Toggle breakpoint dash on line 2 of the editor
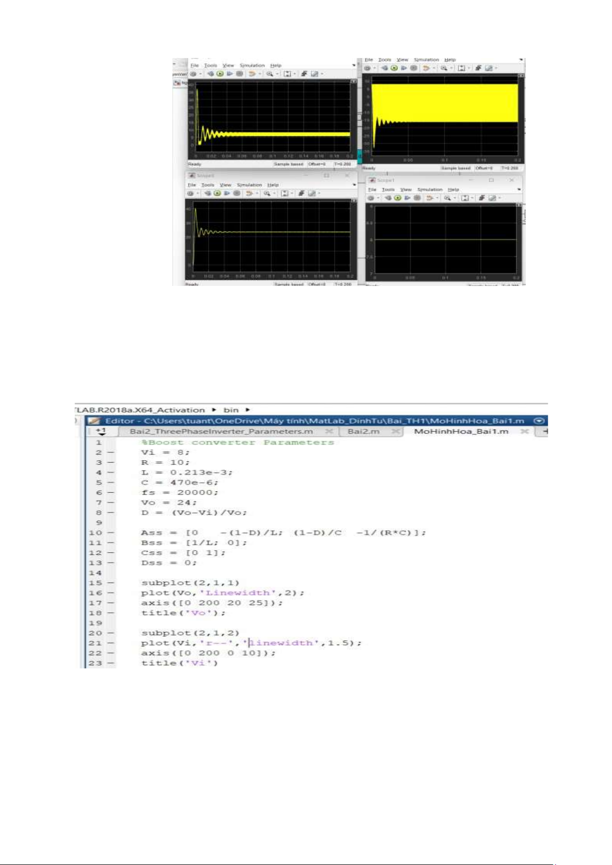612x865 pixels. tap(112, 452)
